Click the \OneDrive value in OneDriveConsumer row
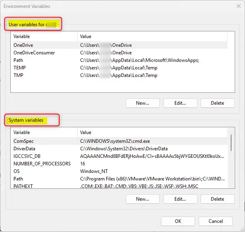Viewport: 245px width, 232px height. (x=106, y=53)
